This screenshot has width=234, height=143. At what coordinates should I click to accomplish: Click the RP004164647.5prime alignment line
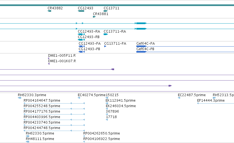(54, 103)
